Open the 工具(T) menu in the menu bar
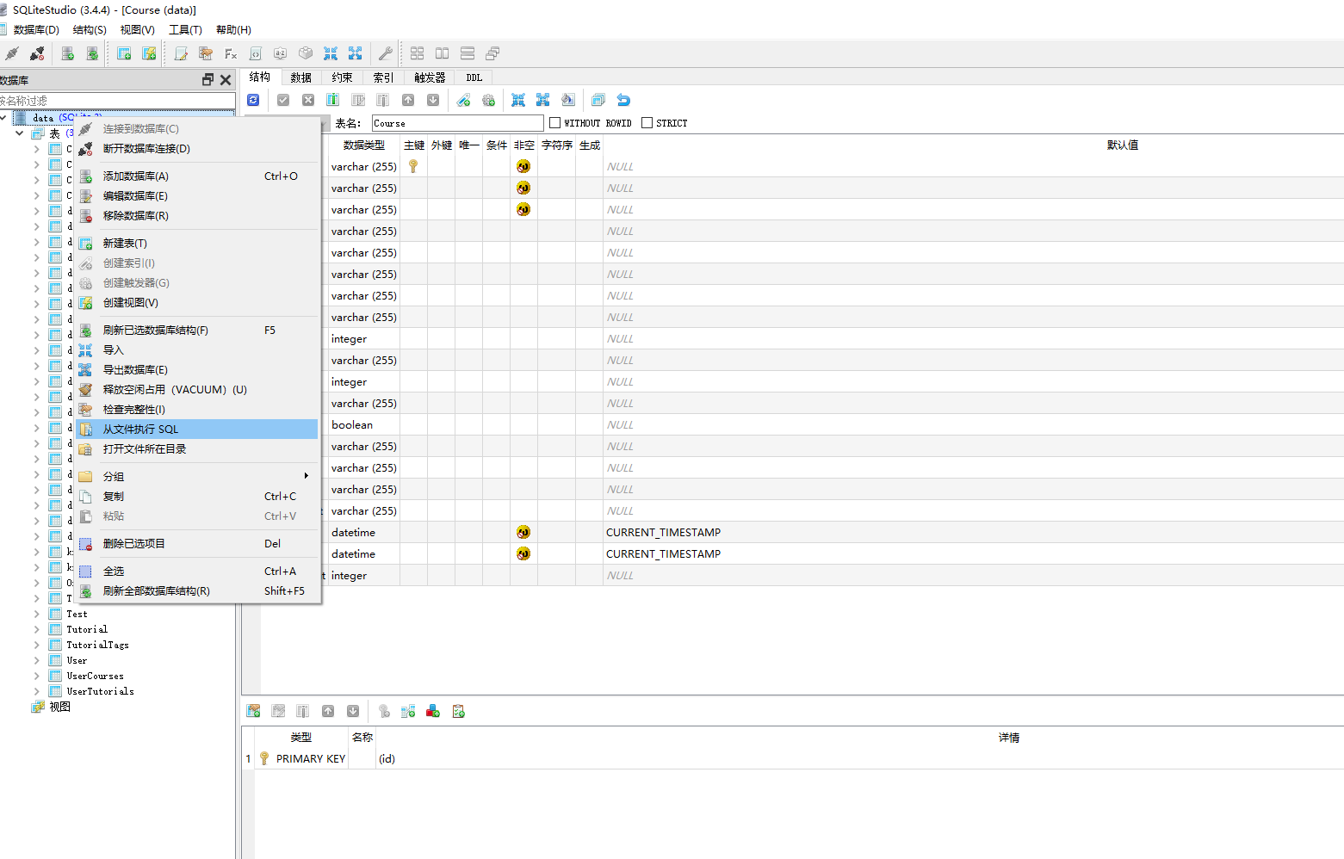Image resolution: width=1344 pixels, height=859 pixels. pyautogui.click(x=185, y=29)
